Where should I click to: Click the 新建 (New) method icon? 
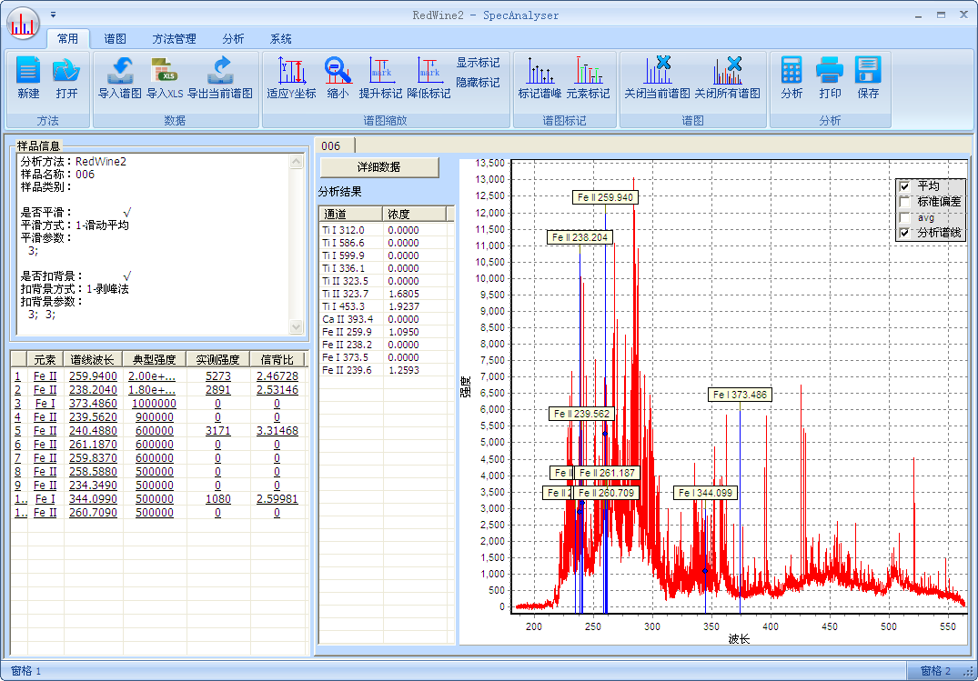coord(29,77)
